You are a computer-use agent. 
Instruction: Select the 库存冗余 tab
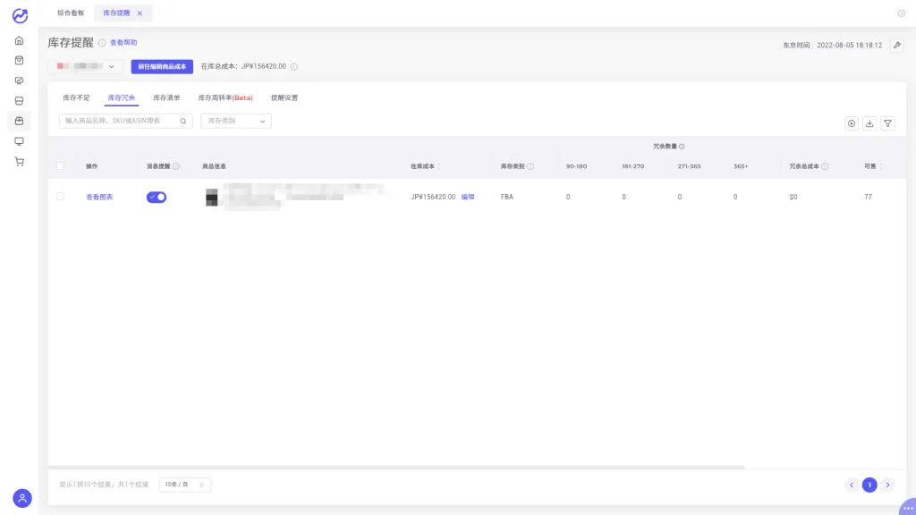(x=122, y=97)
